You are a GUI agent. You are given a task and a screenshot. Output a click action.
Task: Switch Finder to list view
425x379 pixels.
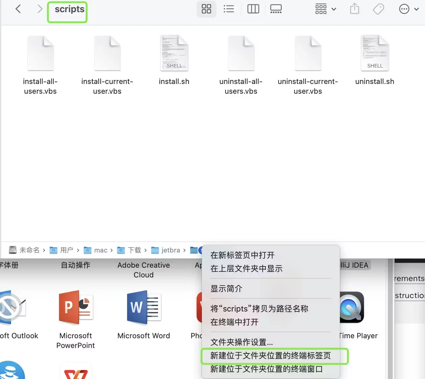click(229, 9)
